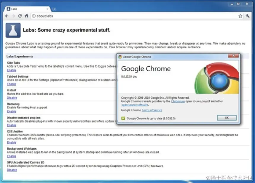The image size is (255, 183).
Task: Click the Chrome logo in About dialog
Action: click(x=217, y=78)
